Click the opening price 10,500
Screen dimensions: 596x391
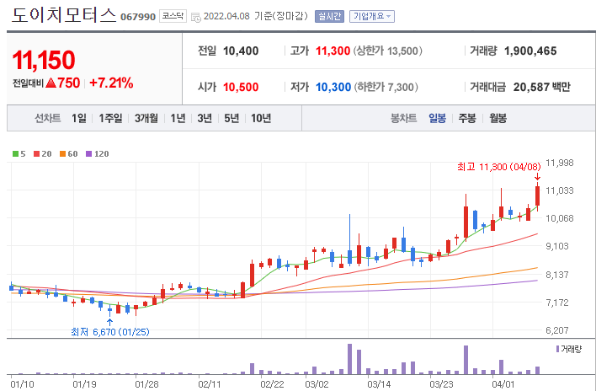point(241,87)
